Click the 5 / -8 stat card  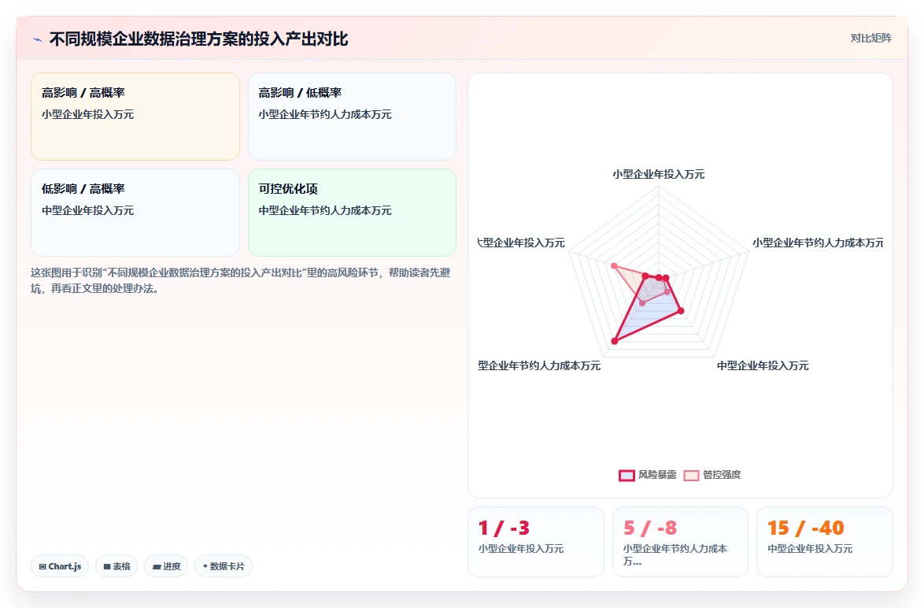point(680,541)
